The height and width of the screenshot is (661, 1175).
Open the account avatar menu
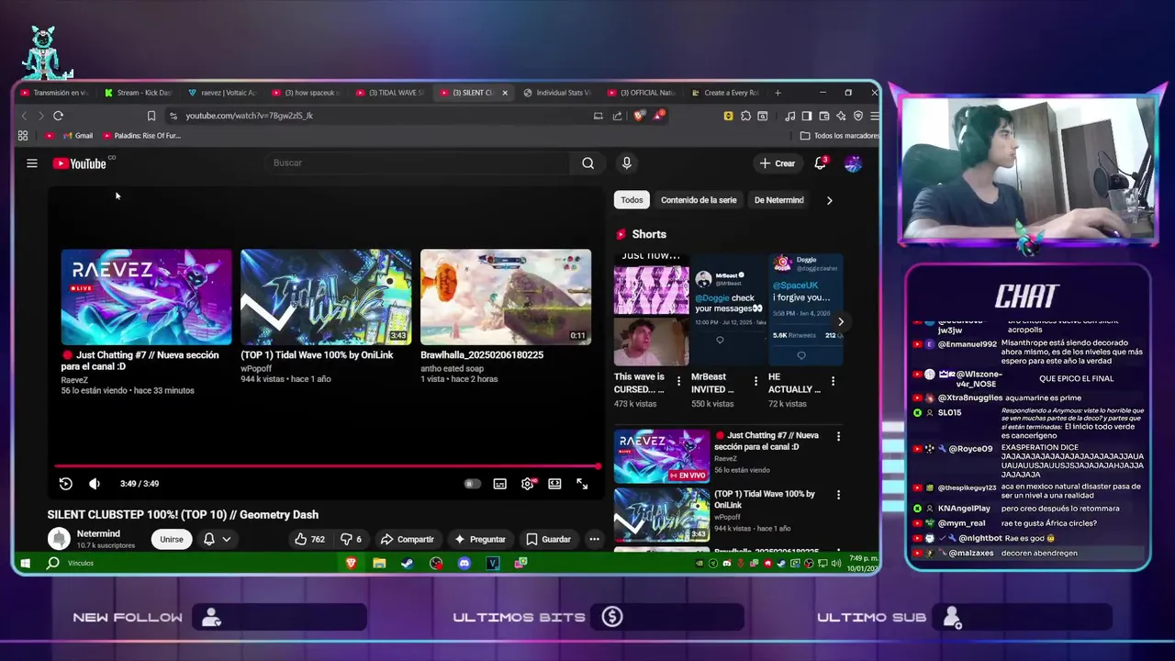pyautogui.click(x=853, y=163)
